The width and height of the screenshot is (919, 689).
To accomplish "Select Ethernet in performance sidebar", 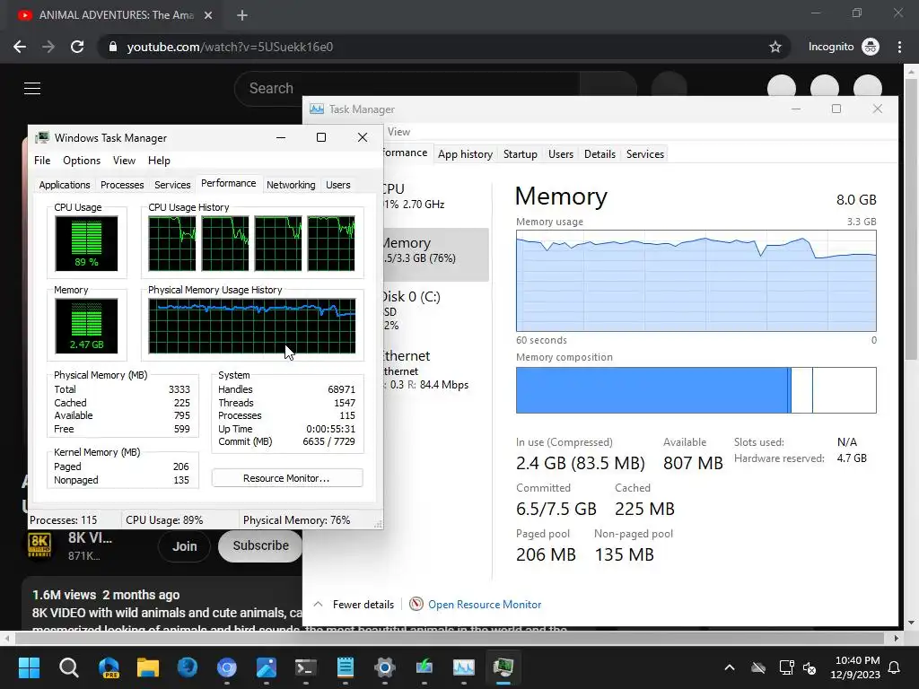I will coord(436,370).
